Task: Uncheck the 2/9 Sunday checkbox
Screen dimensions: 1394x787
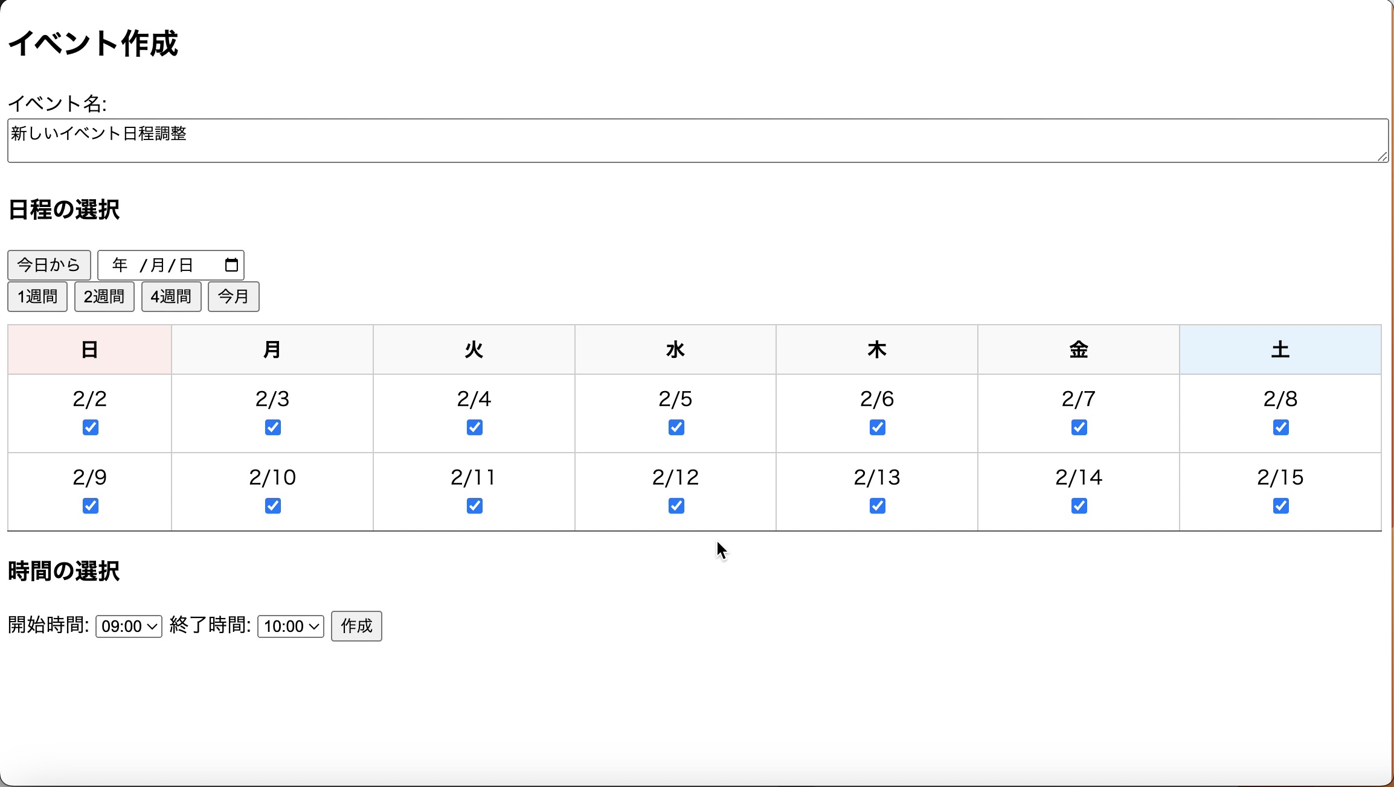Action: [x=91, y=506]
